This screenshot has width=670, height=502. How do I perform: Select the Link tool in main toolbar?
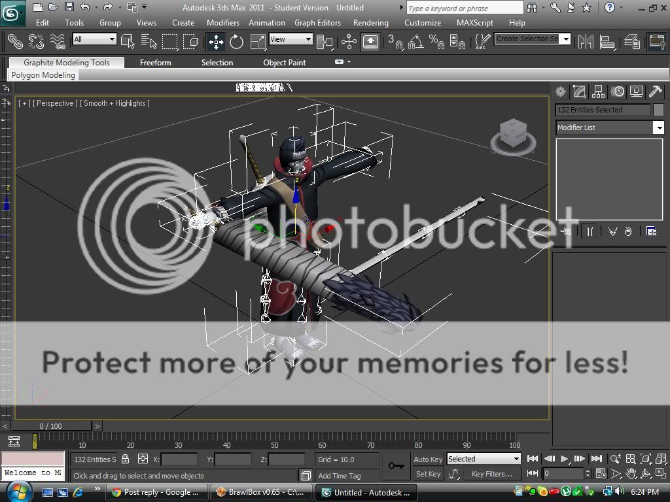click(16, 41)
